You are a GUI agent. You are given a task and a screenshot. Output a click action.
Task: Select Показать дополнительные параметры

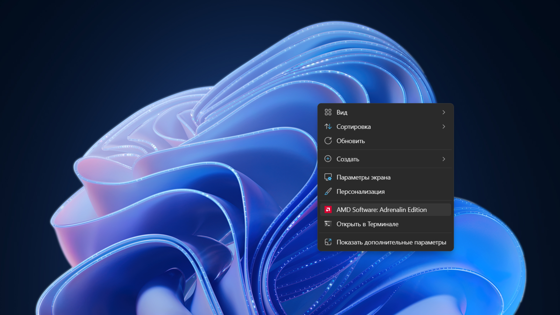click(x=385, y=242)
